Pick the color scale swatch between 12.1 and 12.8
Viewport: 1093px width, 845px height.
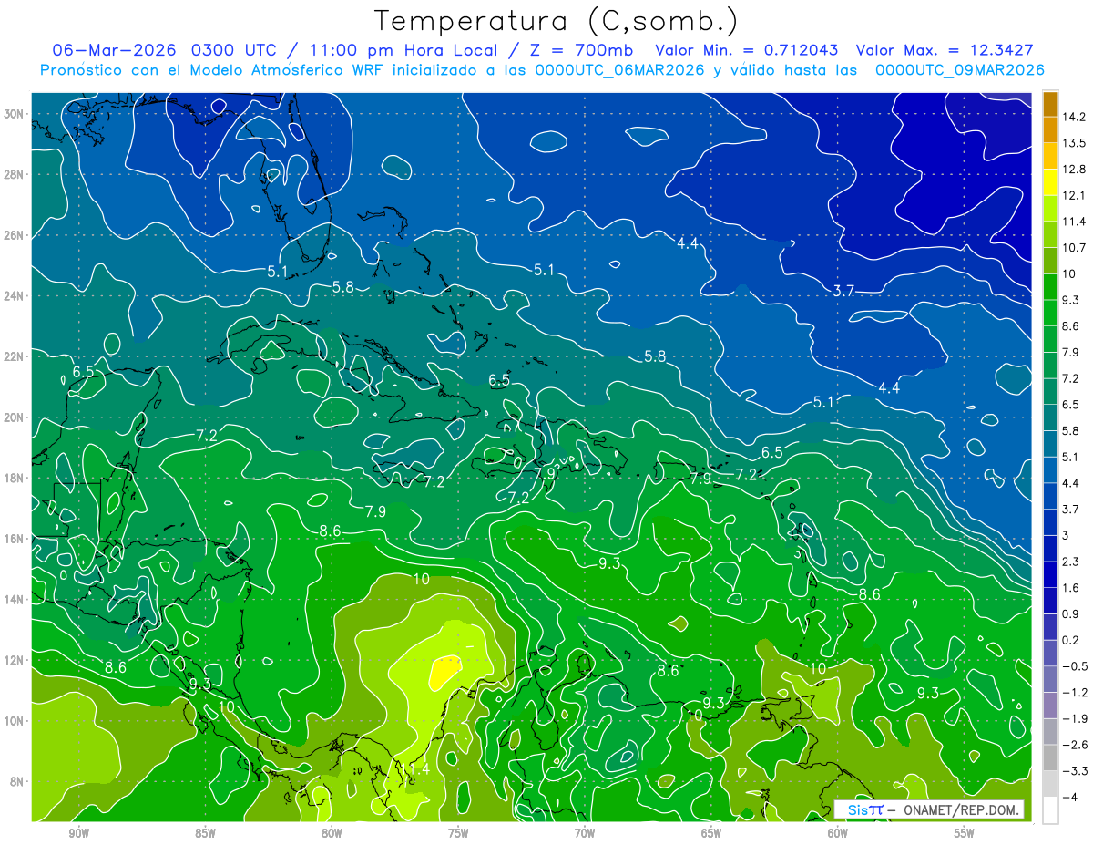1050,182
